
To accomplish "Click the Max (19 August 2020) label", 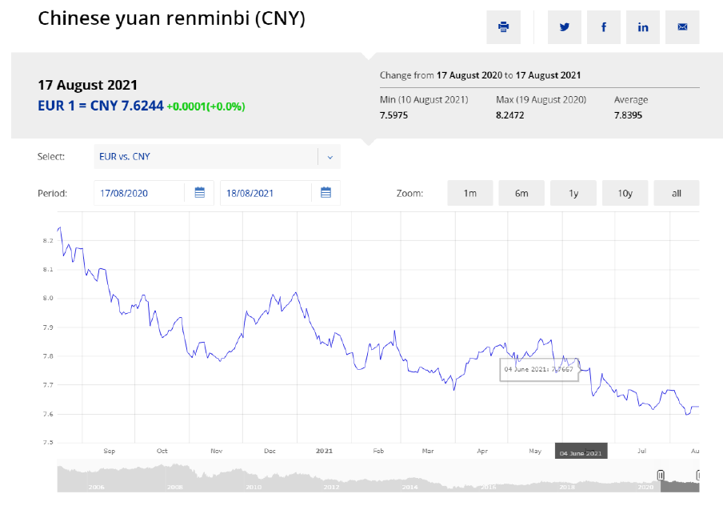I will click(x=541, y=100).
